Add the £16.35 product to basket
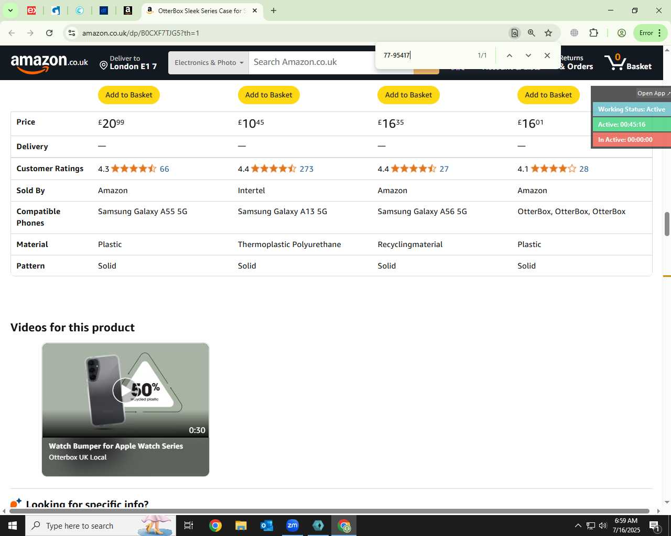The width and height of the screenshot is (671, 536). 409,95
